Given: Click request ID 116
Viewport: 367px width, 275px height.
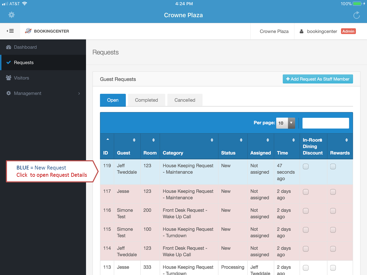Looking at the screenshot, I should 107,210.
